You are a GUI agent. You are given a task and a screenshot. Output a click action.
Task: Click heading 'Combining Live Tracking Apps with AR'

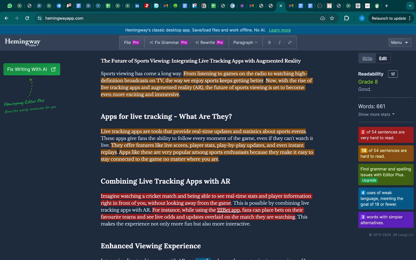tap(165, 181)
